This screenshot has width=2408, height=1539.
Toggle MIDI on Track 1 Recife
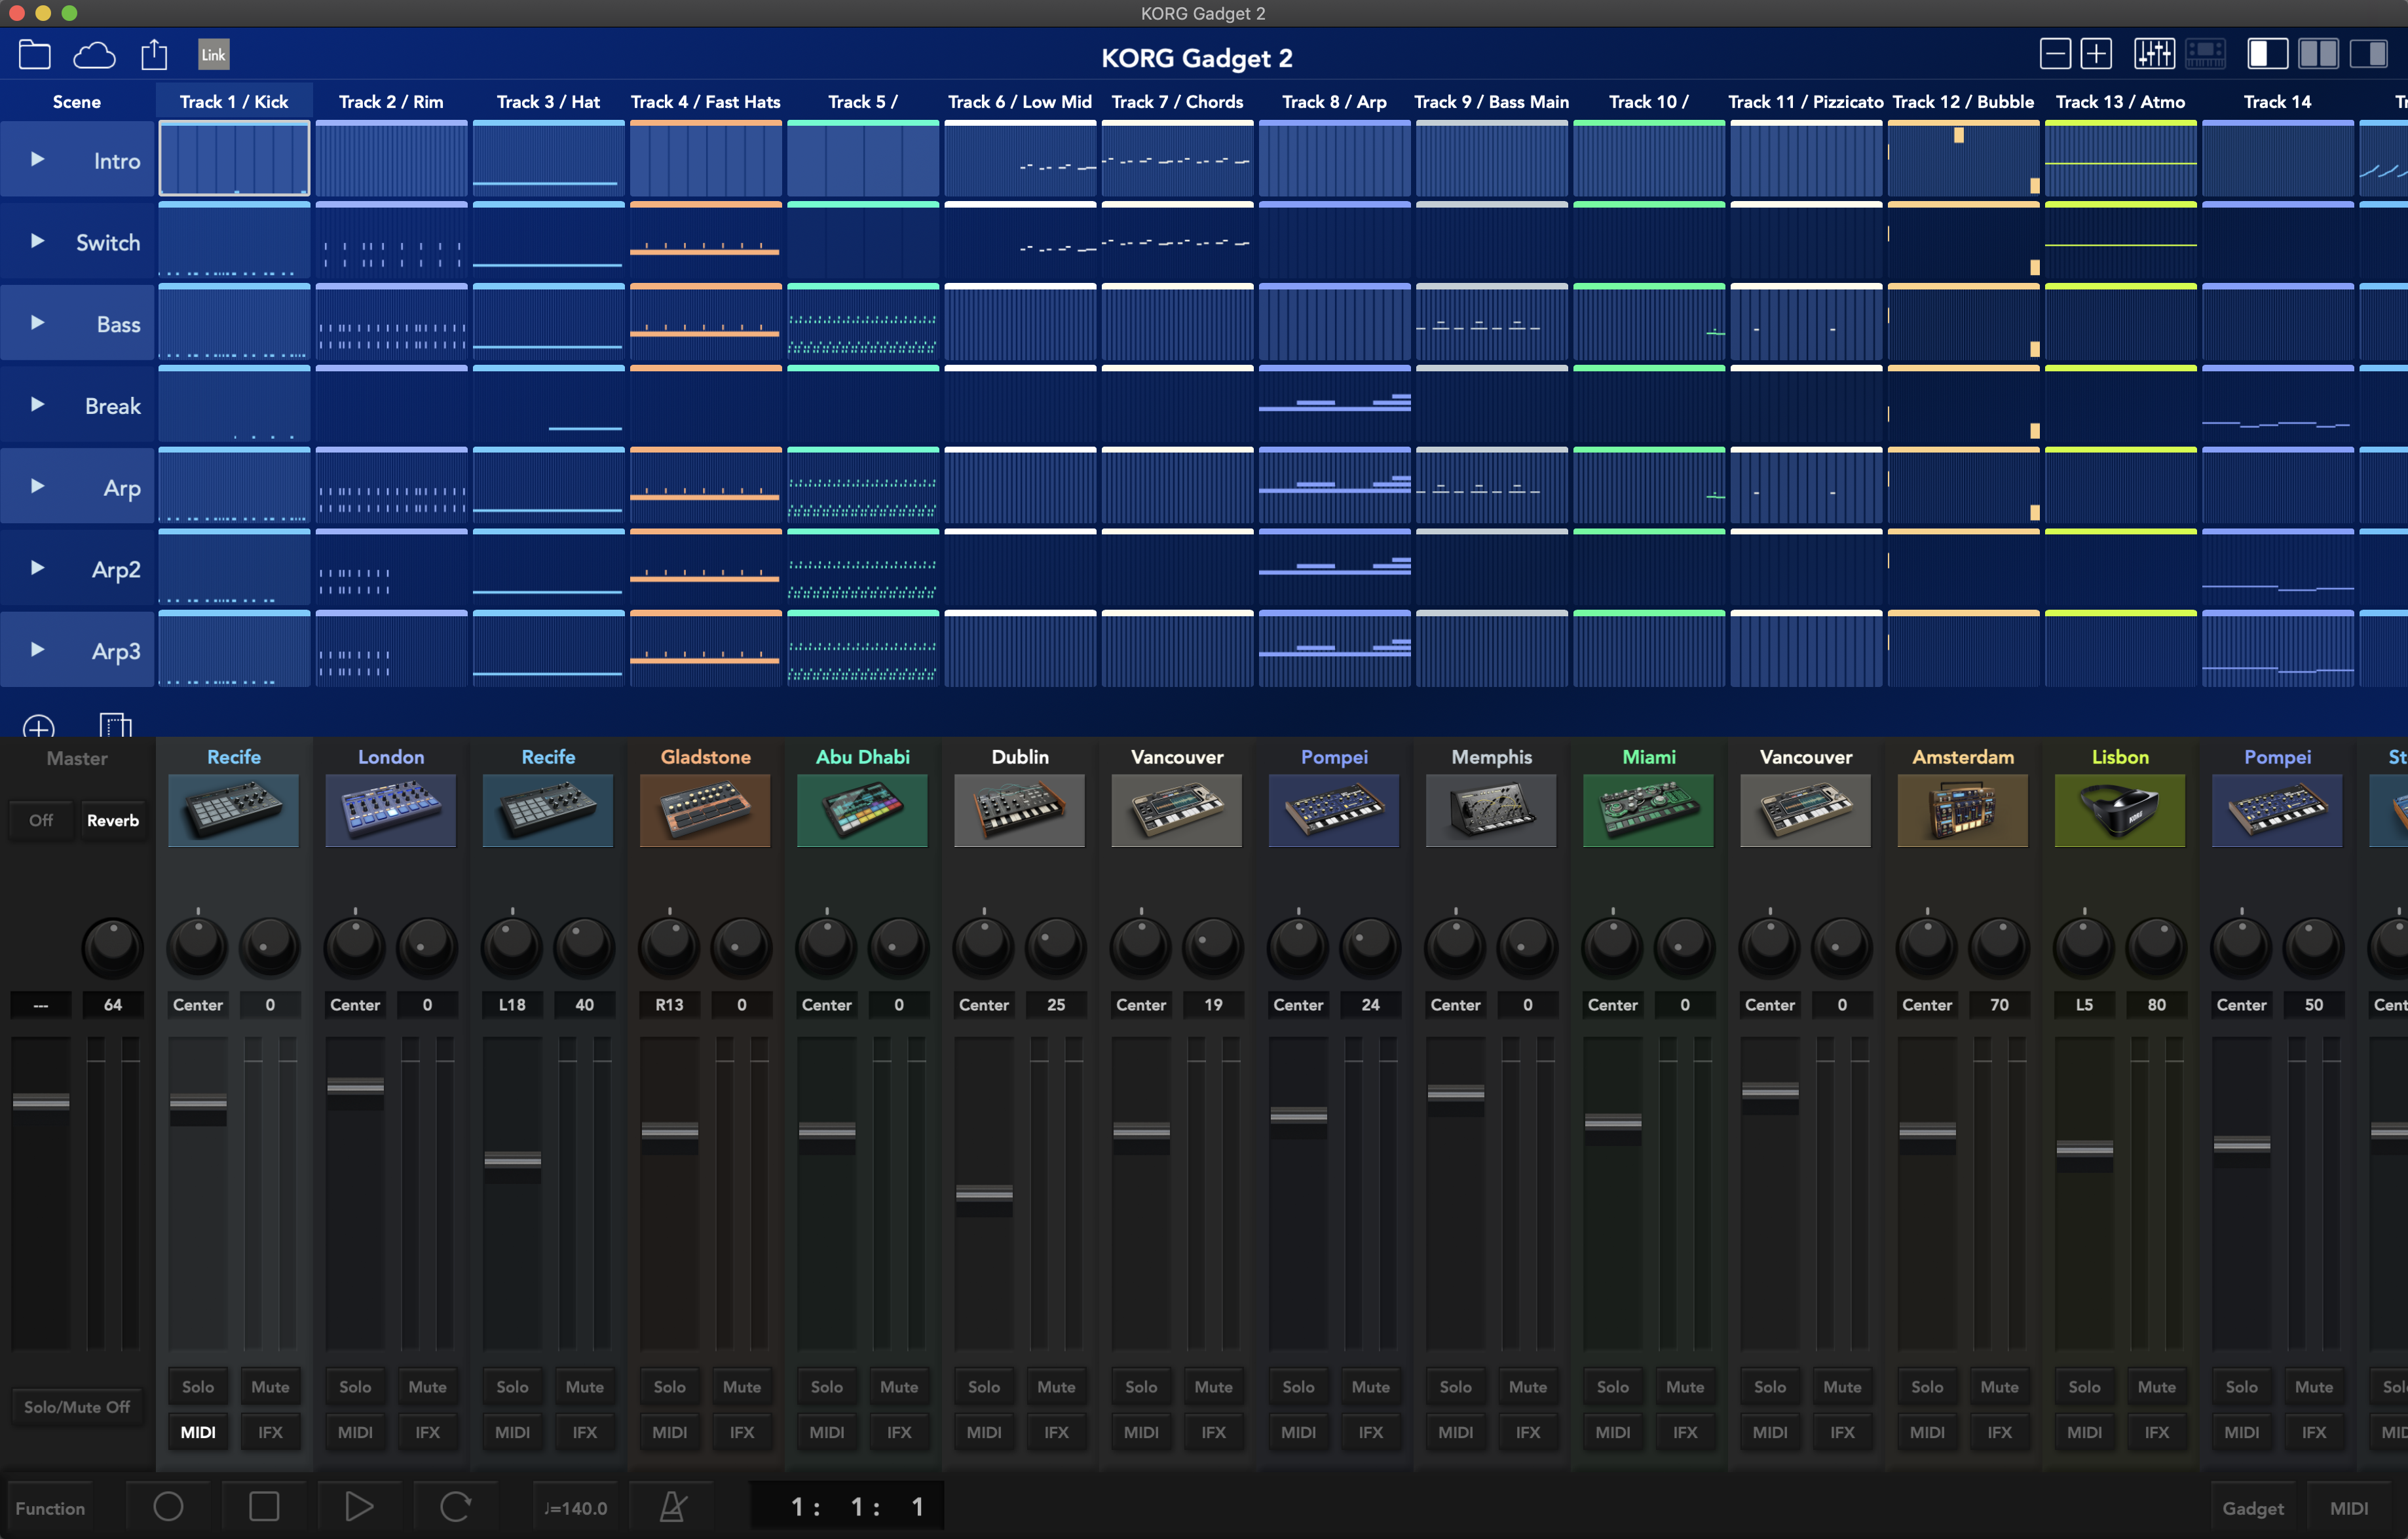click(x=198, y=1432)
